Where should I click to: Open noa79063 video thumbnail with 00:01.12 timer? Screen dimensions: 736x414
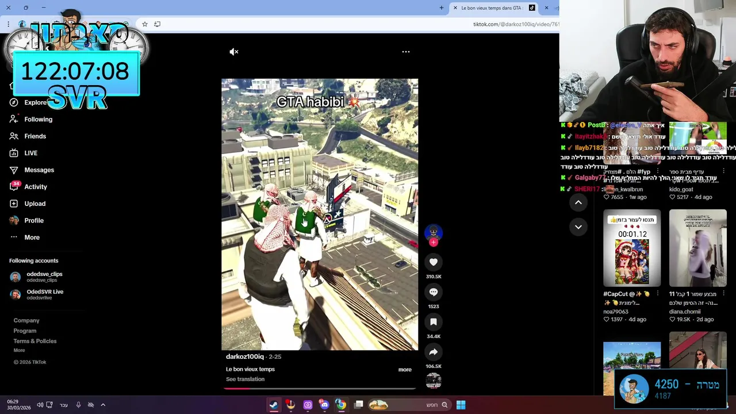click(x=632, y=248)
